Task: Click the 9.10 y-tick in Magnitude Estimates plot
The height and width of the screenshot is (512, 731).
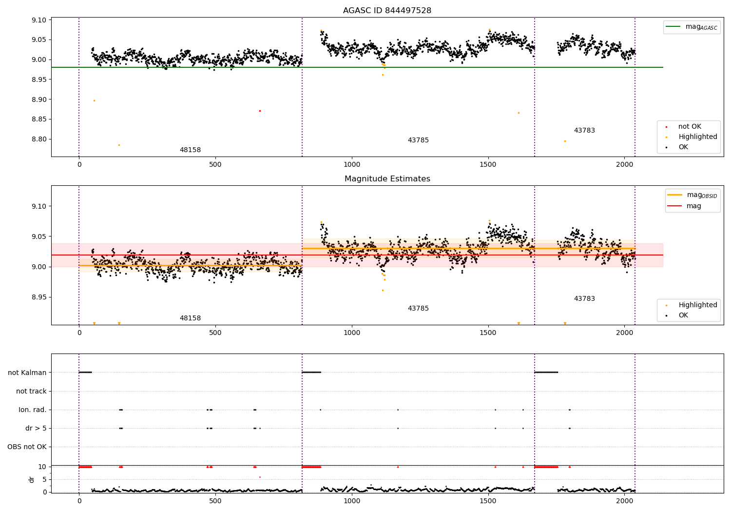Action: tap(39, 207)
